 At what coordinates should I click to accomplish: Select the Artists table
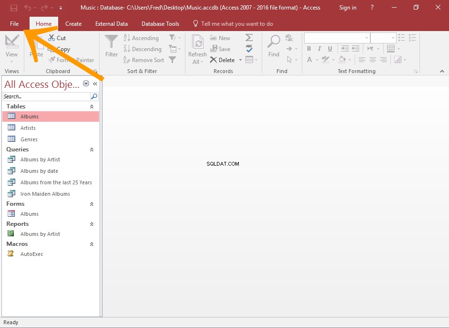click(51, 128)
